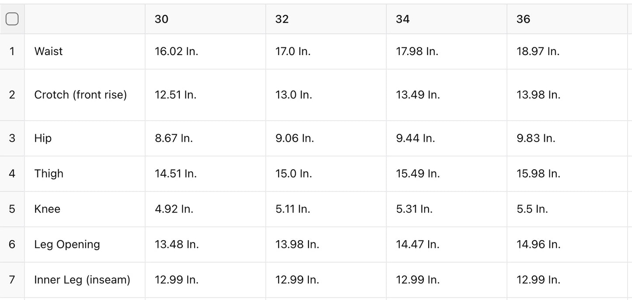Click the Knee 5.31 In. cell

coord(414,209)
